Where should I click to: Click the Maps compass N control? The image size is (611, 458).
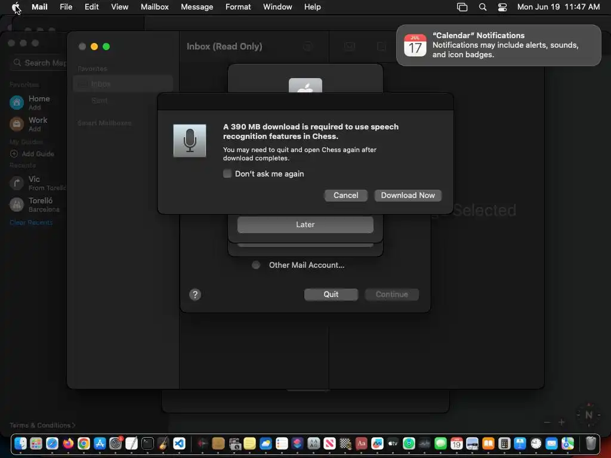[x=588, y=415]
